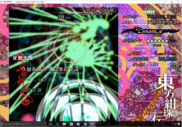Image resolution: width=182 pixels, height=127 pixels.
Task: Maximize the game window
Action: click(172, 2)
